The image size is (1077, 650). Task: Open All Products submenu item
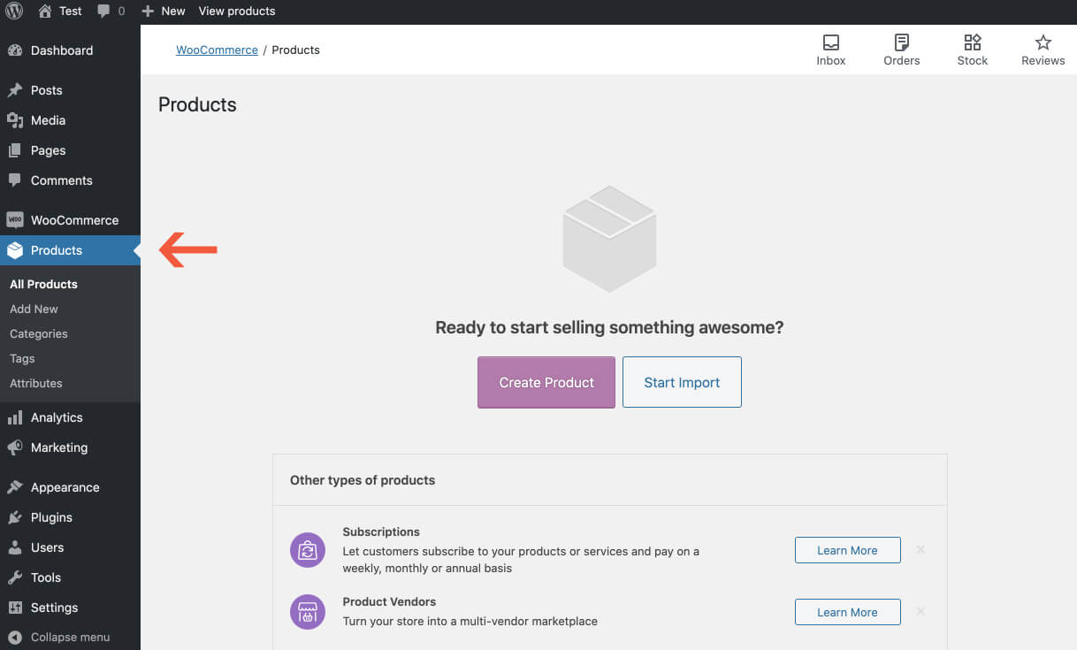coord(43,284)
